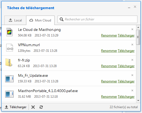This screenshot has height=113, width=142.
Task: Select the VPNium.murl link file icon
Action: pyautogui.click(x=10, y=48)
